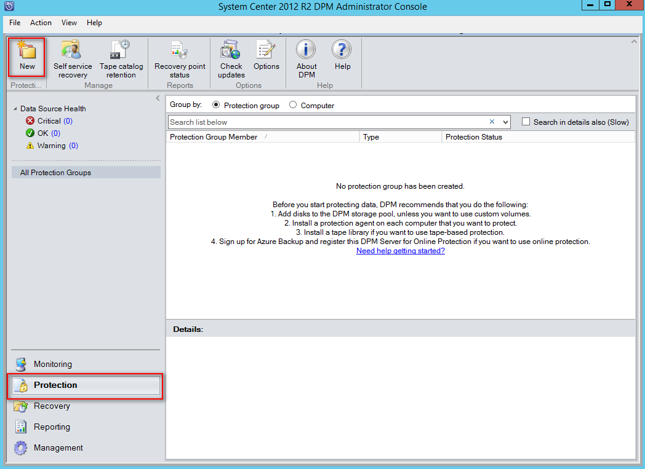Screen dimensions: 645x469
Task: Collapse the left navigation pane
Action: click(158, 98)
